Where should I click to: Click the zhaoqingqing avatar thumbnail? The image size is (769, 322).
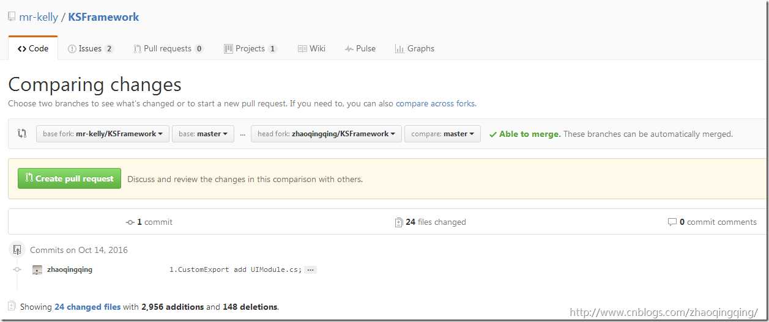(x=37, y=269)
